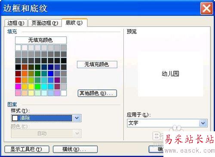This screenshot has height=157, width=215.
Task: Select the black swatch beside brown
Action: tap(18, 67)
